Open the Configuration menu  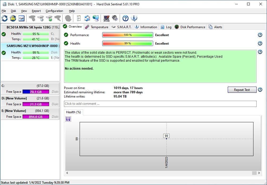point(54,11)
